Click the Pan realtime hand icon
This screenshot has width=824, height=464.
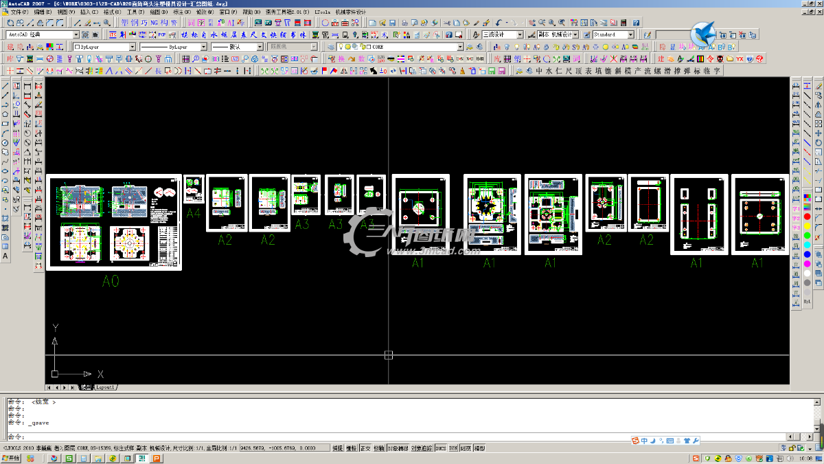(x=531, y=23)
